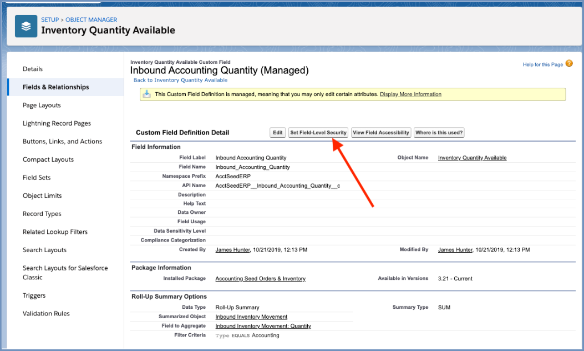This screenshot has height=351, width=584.
Task: Click the Edit button
Action: tap(277, 132)
